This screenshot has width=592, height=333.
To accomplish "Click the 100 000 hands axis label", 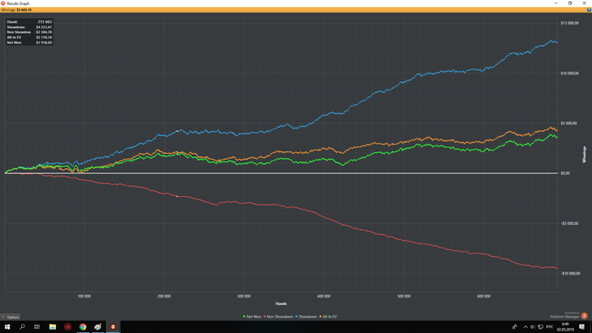I will pyautogui.click(x=85, y=297).
